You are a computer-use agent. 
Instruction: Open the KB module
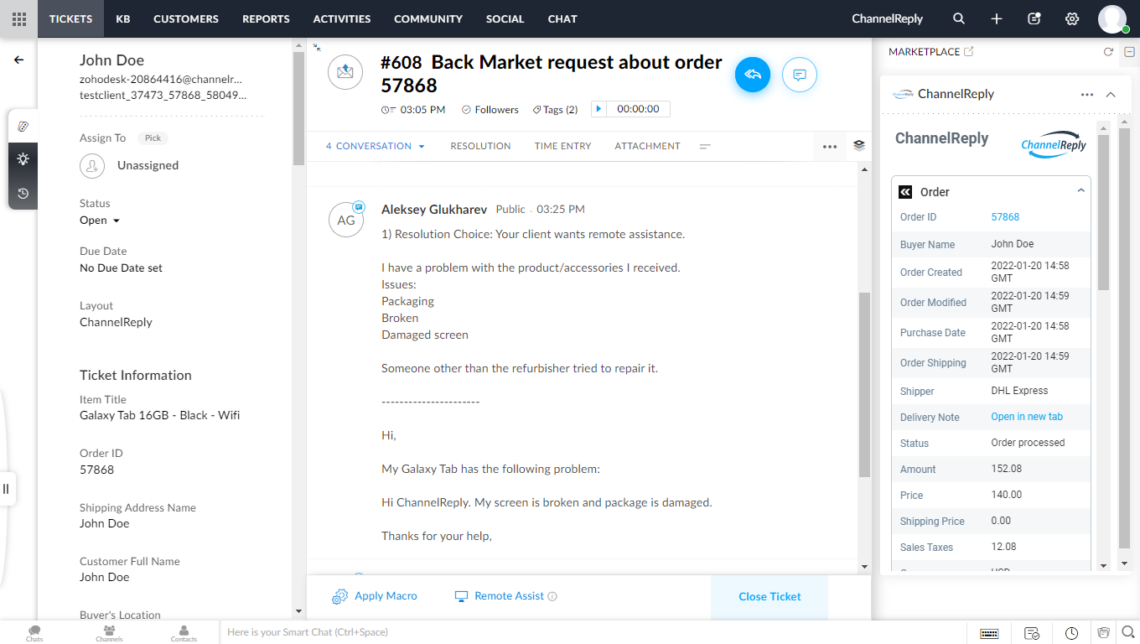(123, 18)
